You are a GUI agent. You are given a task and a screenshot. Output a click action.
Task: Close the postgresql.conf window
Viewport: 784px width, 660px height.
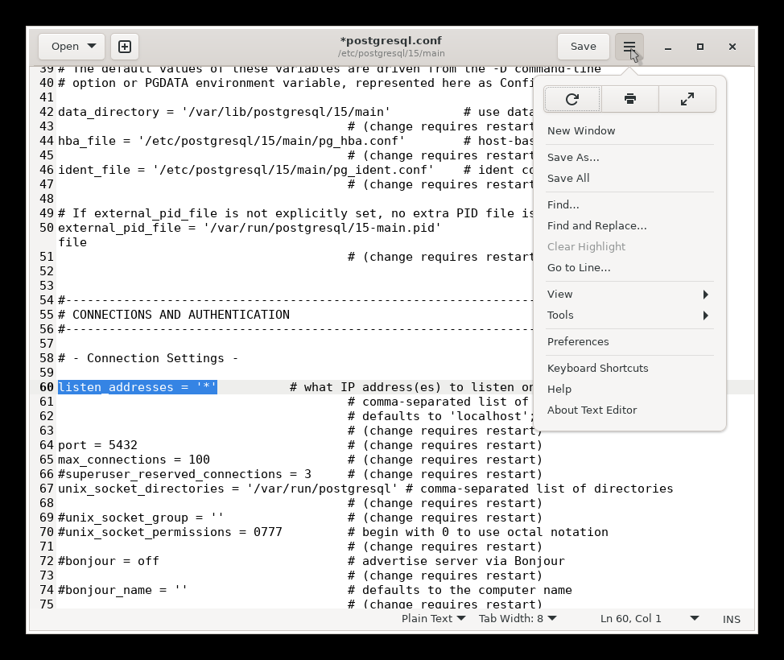point(732,47)
